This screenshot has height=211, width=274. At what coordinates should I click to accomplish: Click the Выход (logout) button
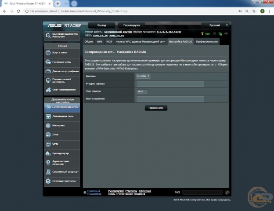pyautogui.click(x=102, y=25)
